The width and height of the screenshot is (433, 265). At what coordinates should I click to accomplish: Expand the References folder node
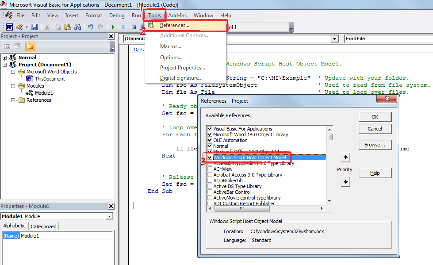13,100
